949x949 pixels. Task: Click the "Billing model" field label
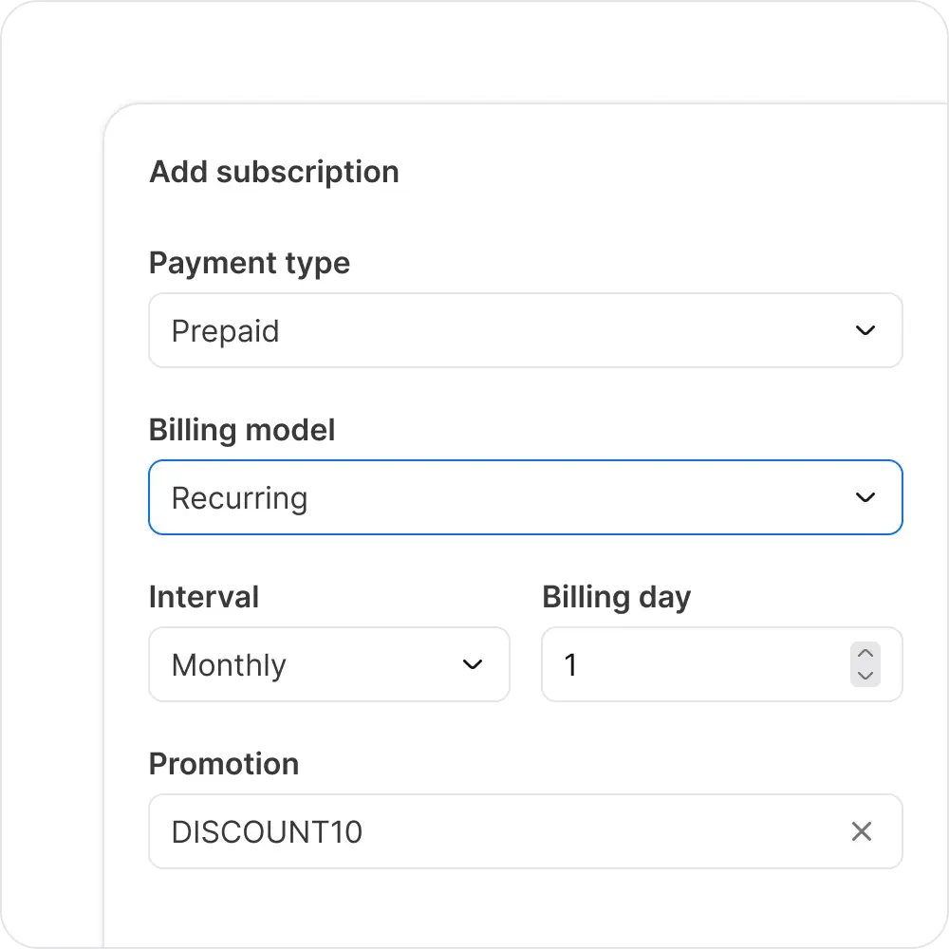242,430
